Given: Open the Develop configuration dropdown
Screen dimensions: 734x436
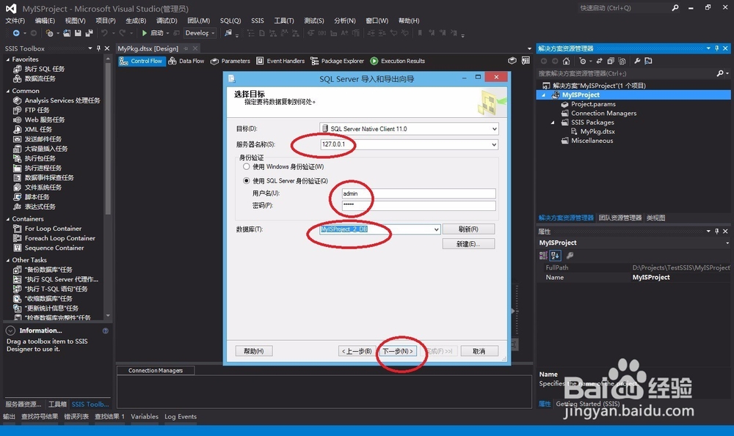Looking at the screenshot, I should click(x=213, y=33).
